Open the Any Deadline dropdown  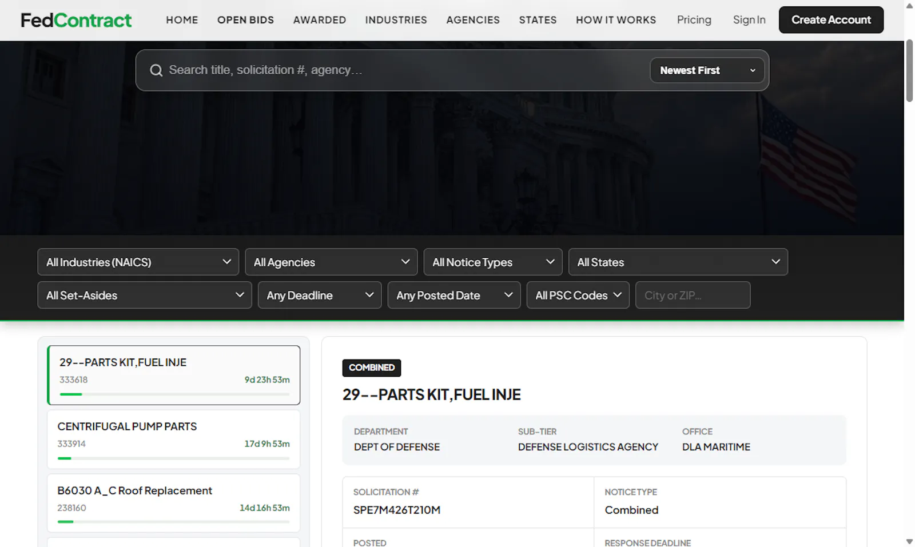pyautogui.click(x=320, y=295)
